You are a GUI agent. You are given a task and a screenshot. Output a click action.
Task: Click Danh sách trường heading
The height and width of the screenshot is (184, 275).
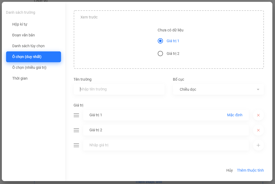(x=21, y=12)
